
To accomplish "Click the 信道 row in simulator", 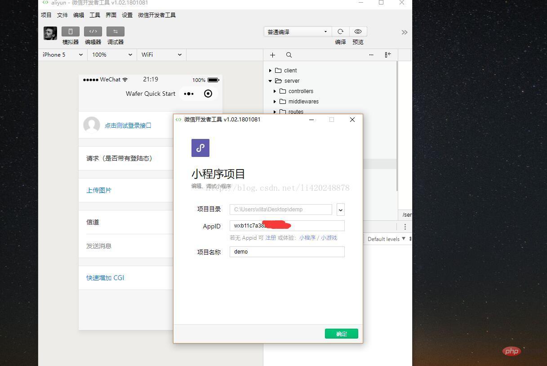I will 126,222.
